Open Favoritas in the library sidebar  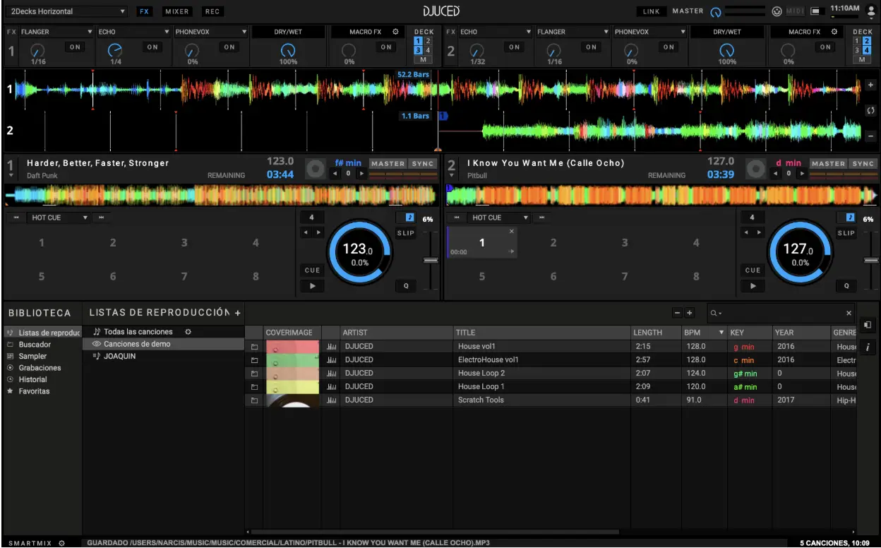(x=34, y=391)
